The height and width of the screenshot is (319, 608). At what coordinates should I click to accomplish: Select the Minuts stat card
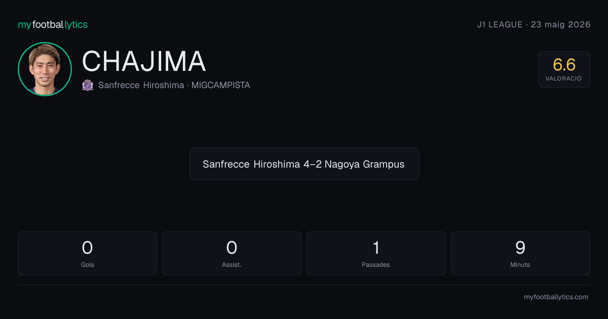[520, 253]
